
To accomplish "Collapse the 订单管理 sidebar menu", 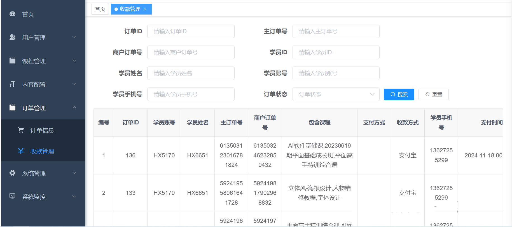I will coord(74,108).
